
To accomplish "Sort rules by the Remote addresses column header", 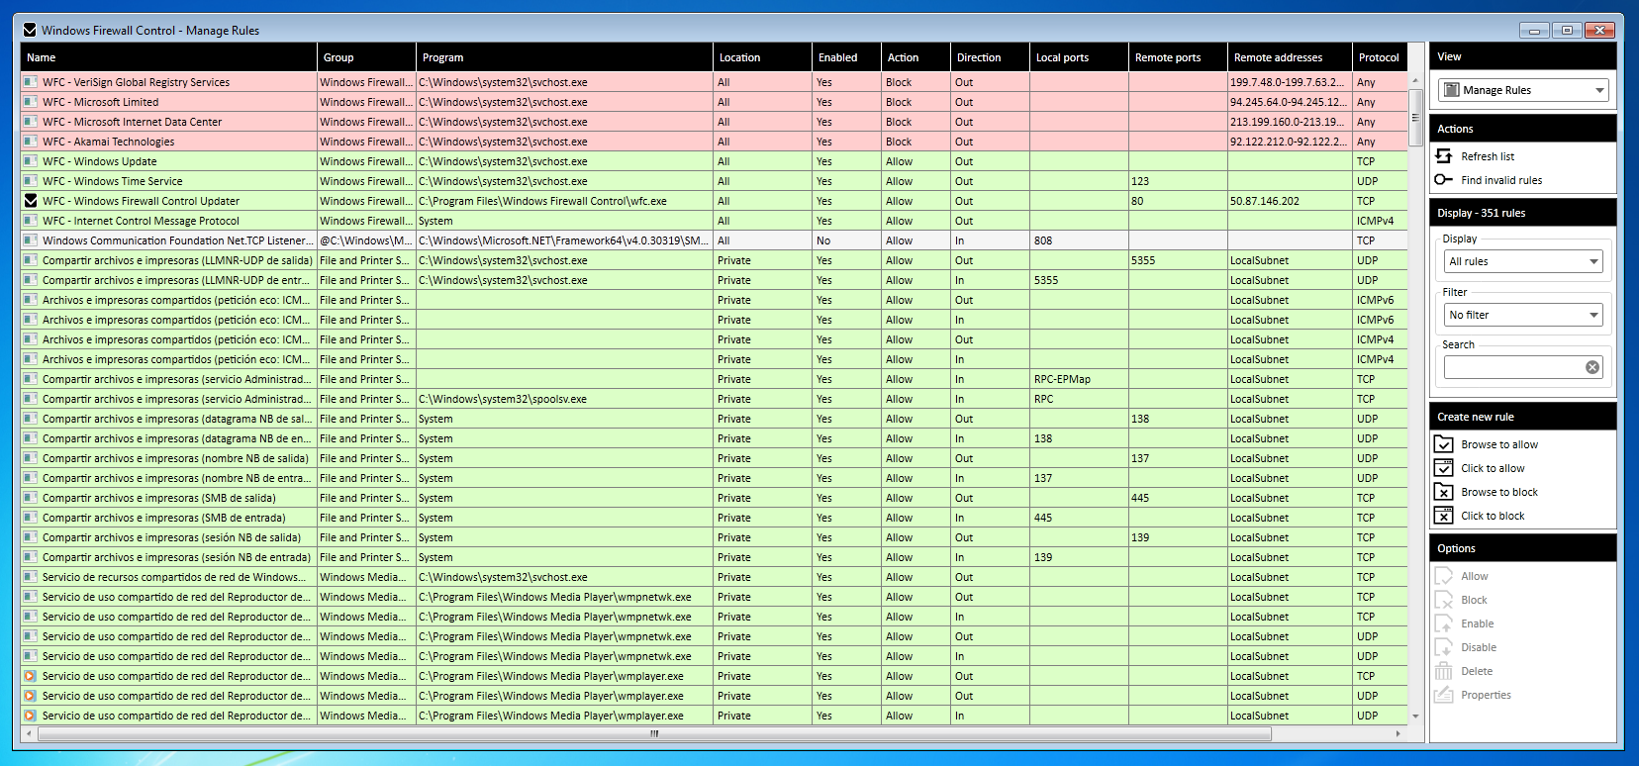I will (x=1290, y=57).
